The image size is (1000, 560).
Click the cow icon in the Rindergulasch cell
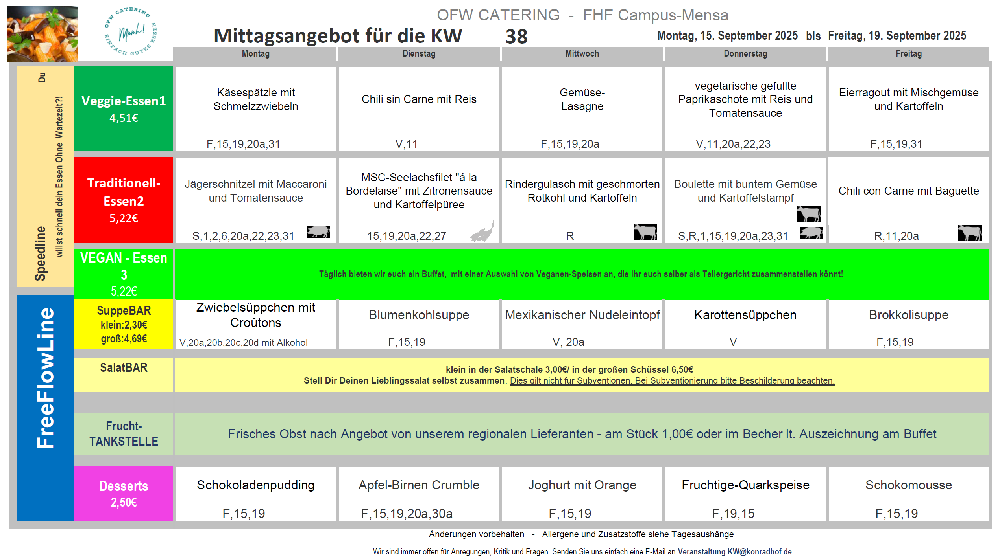pyautogui.click(x=645, y=232)
